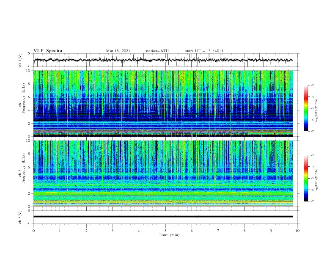Screen dimensions: 335x259
Task: Click the ch.1 voltage waveform trace
Action: pos(163,60)
